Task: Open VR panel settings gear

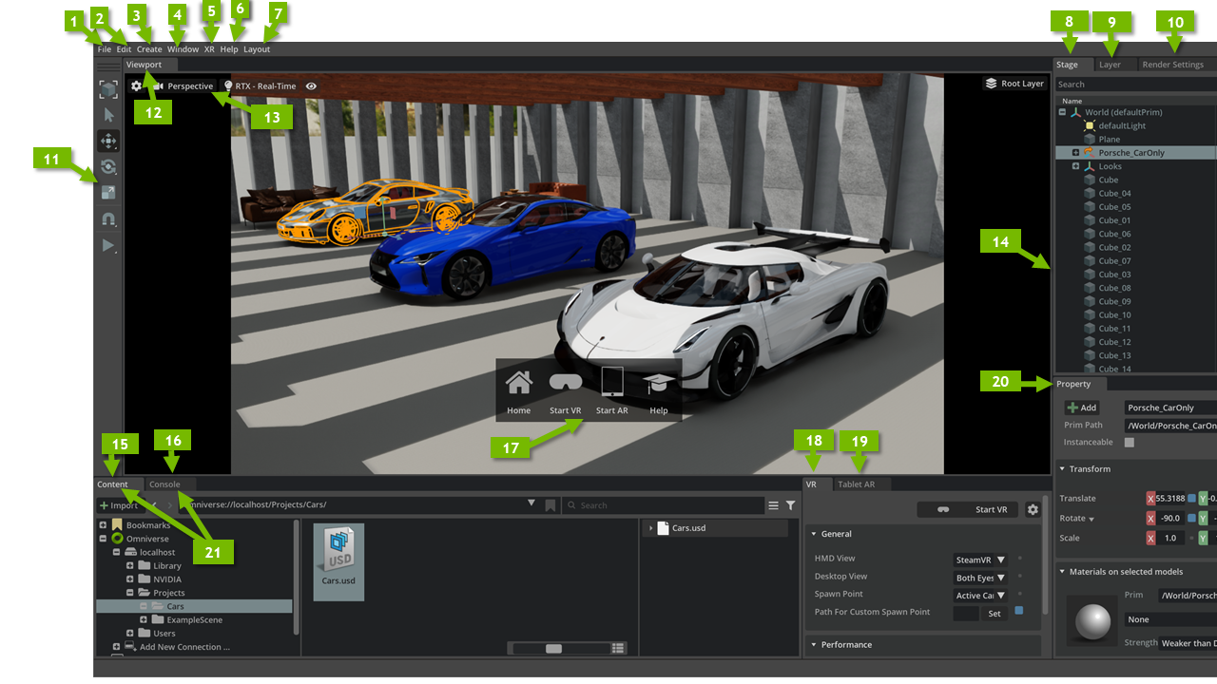Action: coord(1033,509)
